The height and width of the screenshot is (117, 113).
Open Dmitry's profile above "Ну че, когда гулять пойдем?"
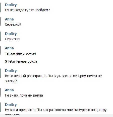tap(11, 5)
